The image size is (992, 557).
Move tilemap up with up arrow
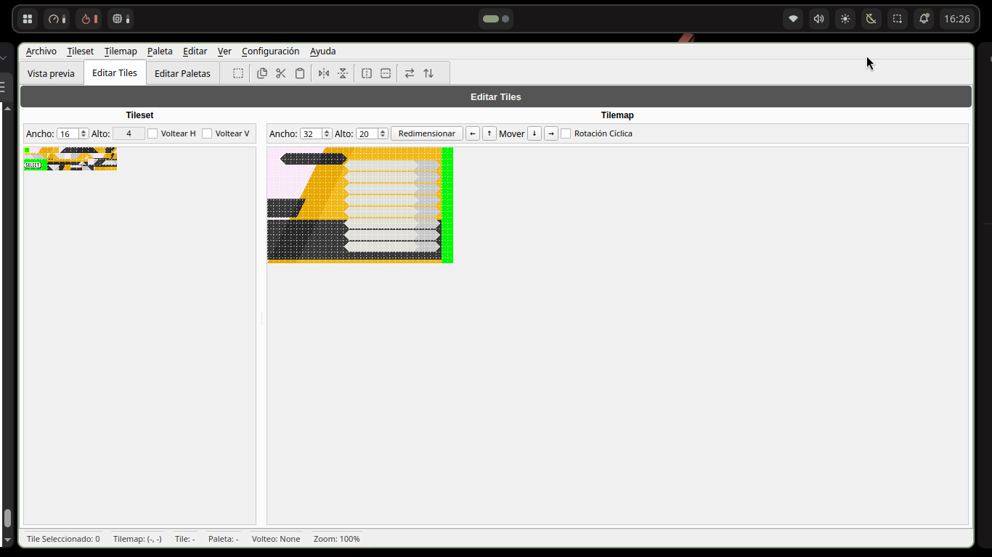[x=489, y=133]
